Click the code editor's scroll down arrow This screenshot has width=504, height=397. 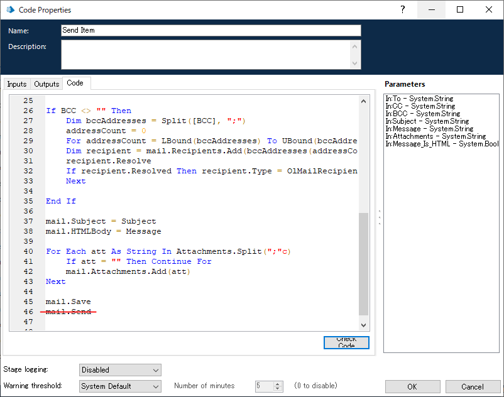363,325
